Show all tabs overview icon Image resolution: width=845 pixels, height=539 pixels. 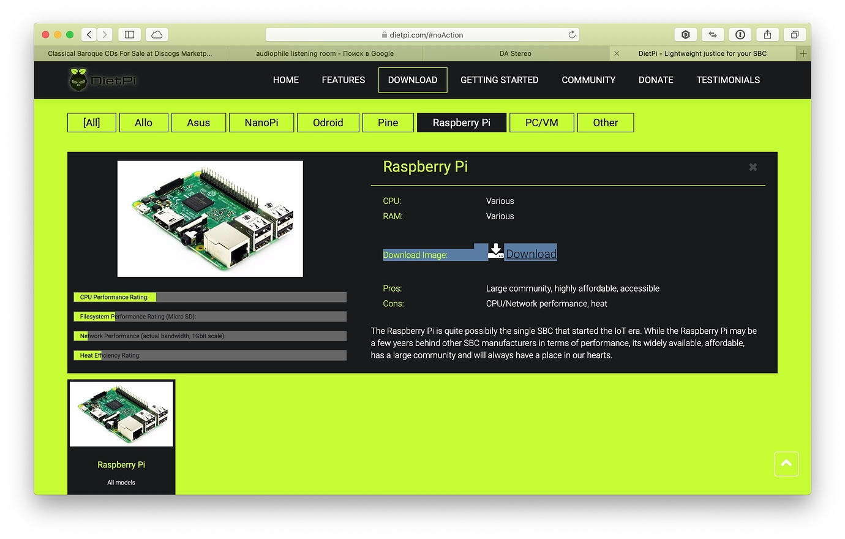pos(794,35)
